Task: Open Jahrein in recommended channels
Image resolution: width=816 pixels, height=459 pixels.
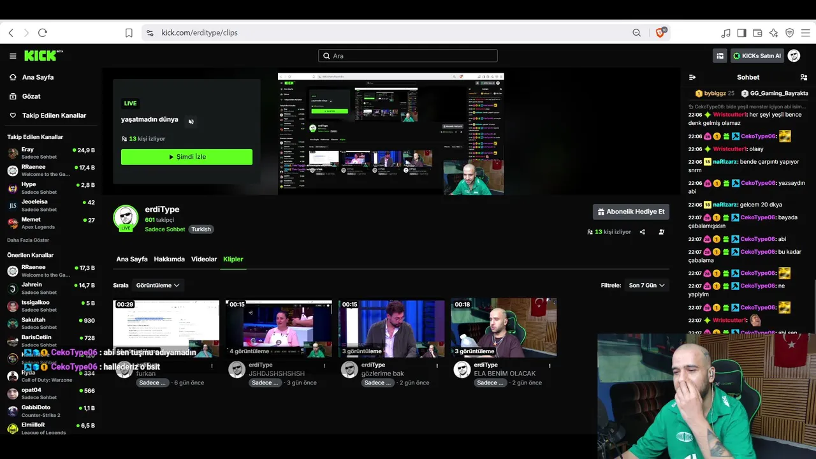Action: [51, 288]
